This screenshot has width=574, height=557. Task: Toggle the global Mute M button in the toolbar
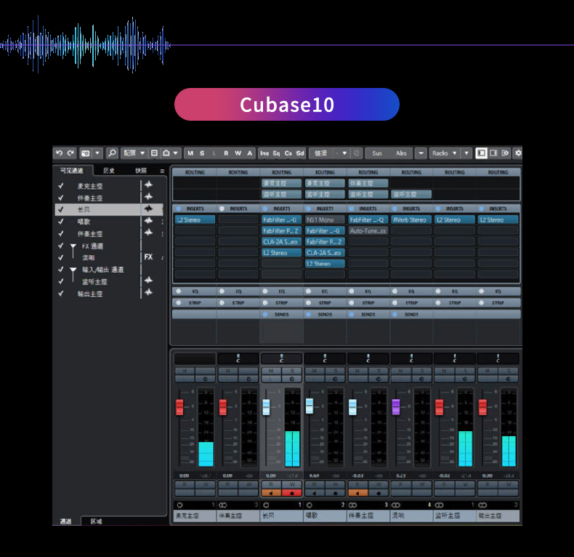tap(190, 153)
